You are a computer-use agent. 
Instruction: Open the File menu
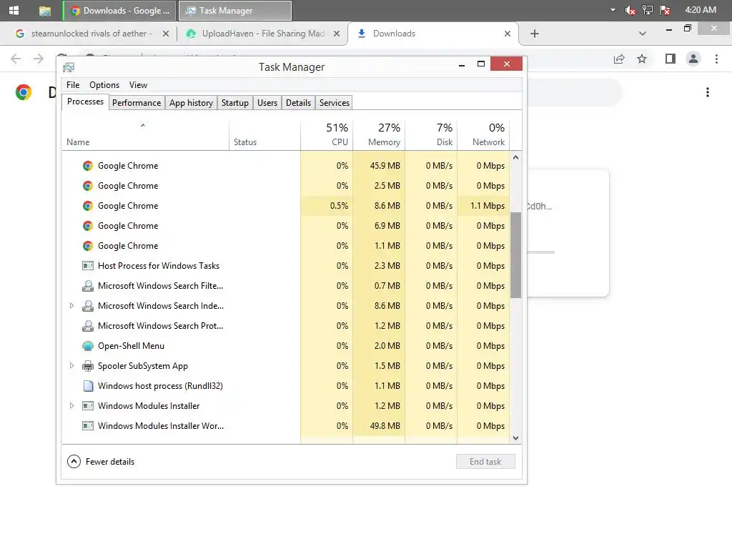coord(73,85)
